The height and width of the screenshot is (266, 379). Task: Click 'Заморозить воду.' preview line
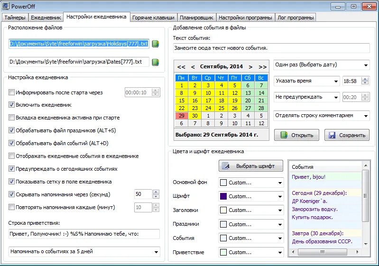[x=314, y=209]
